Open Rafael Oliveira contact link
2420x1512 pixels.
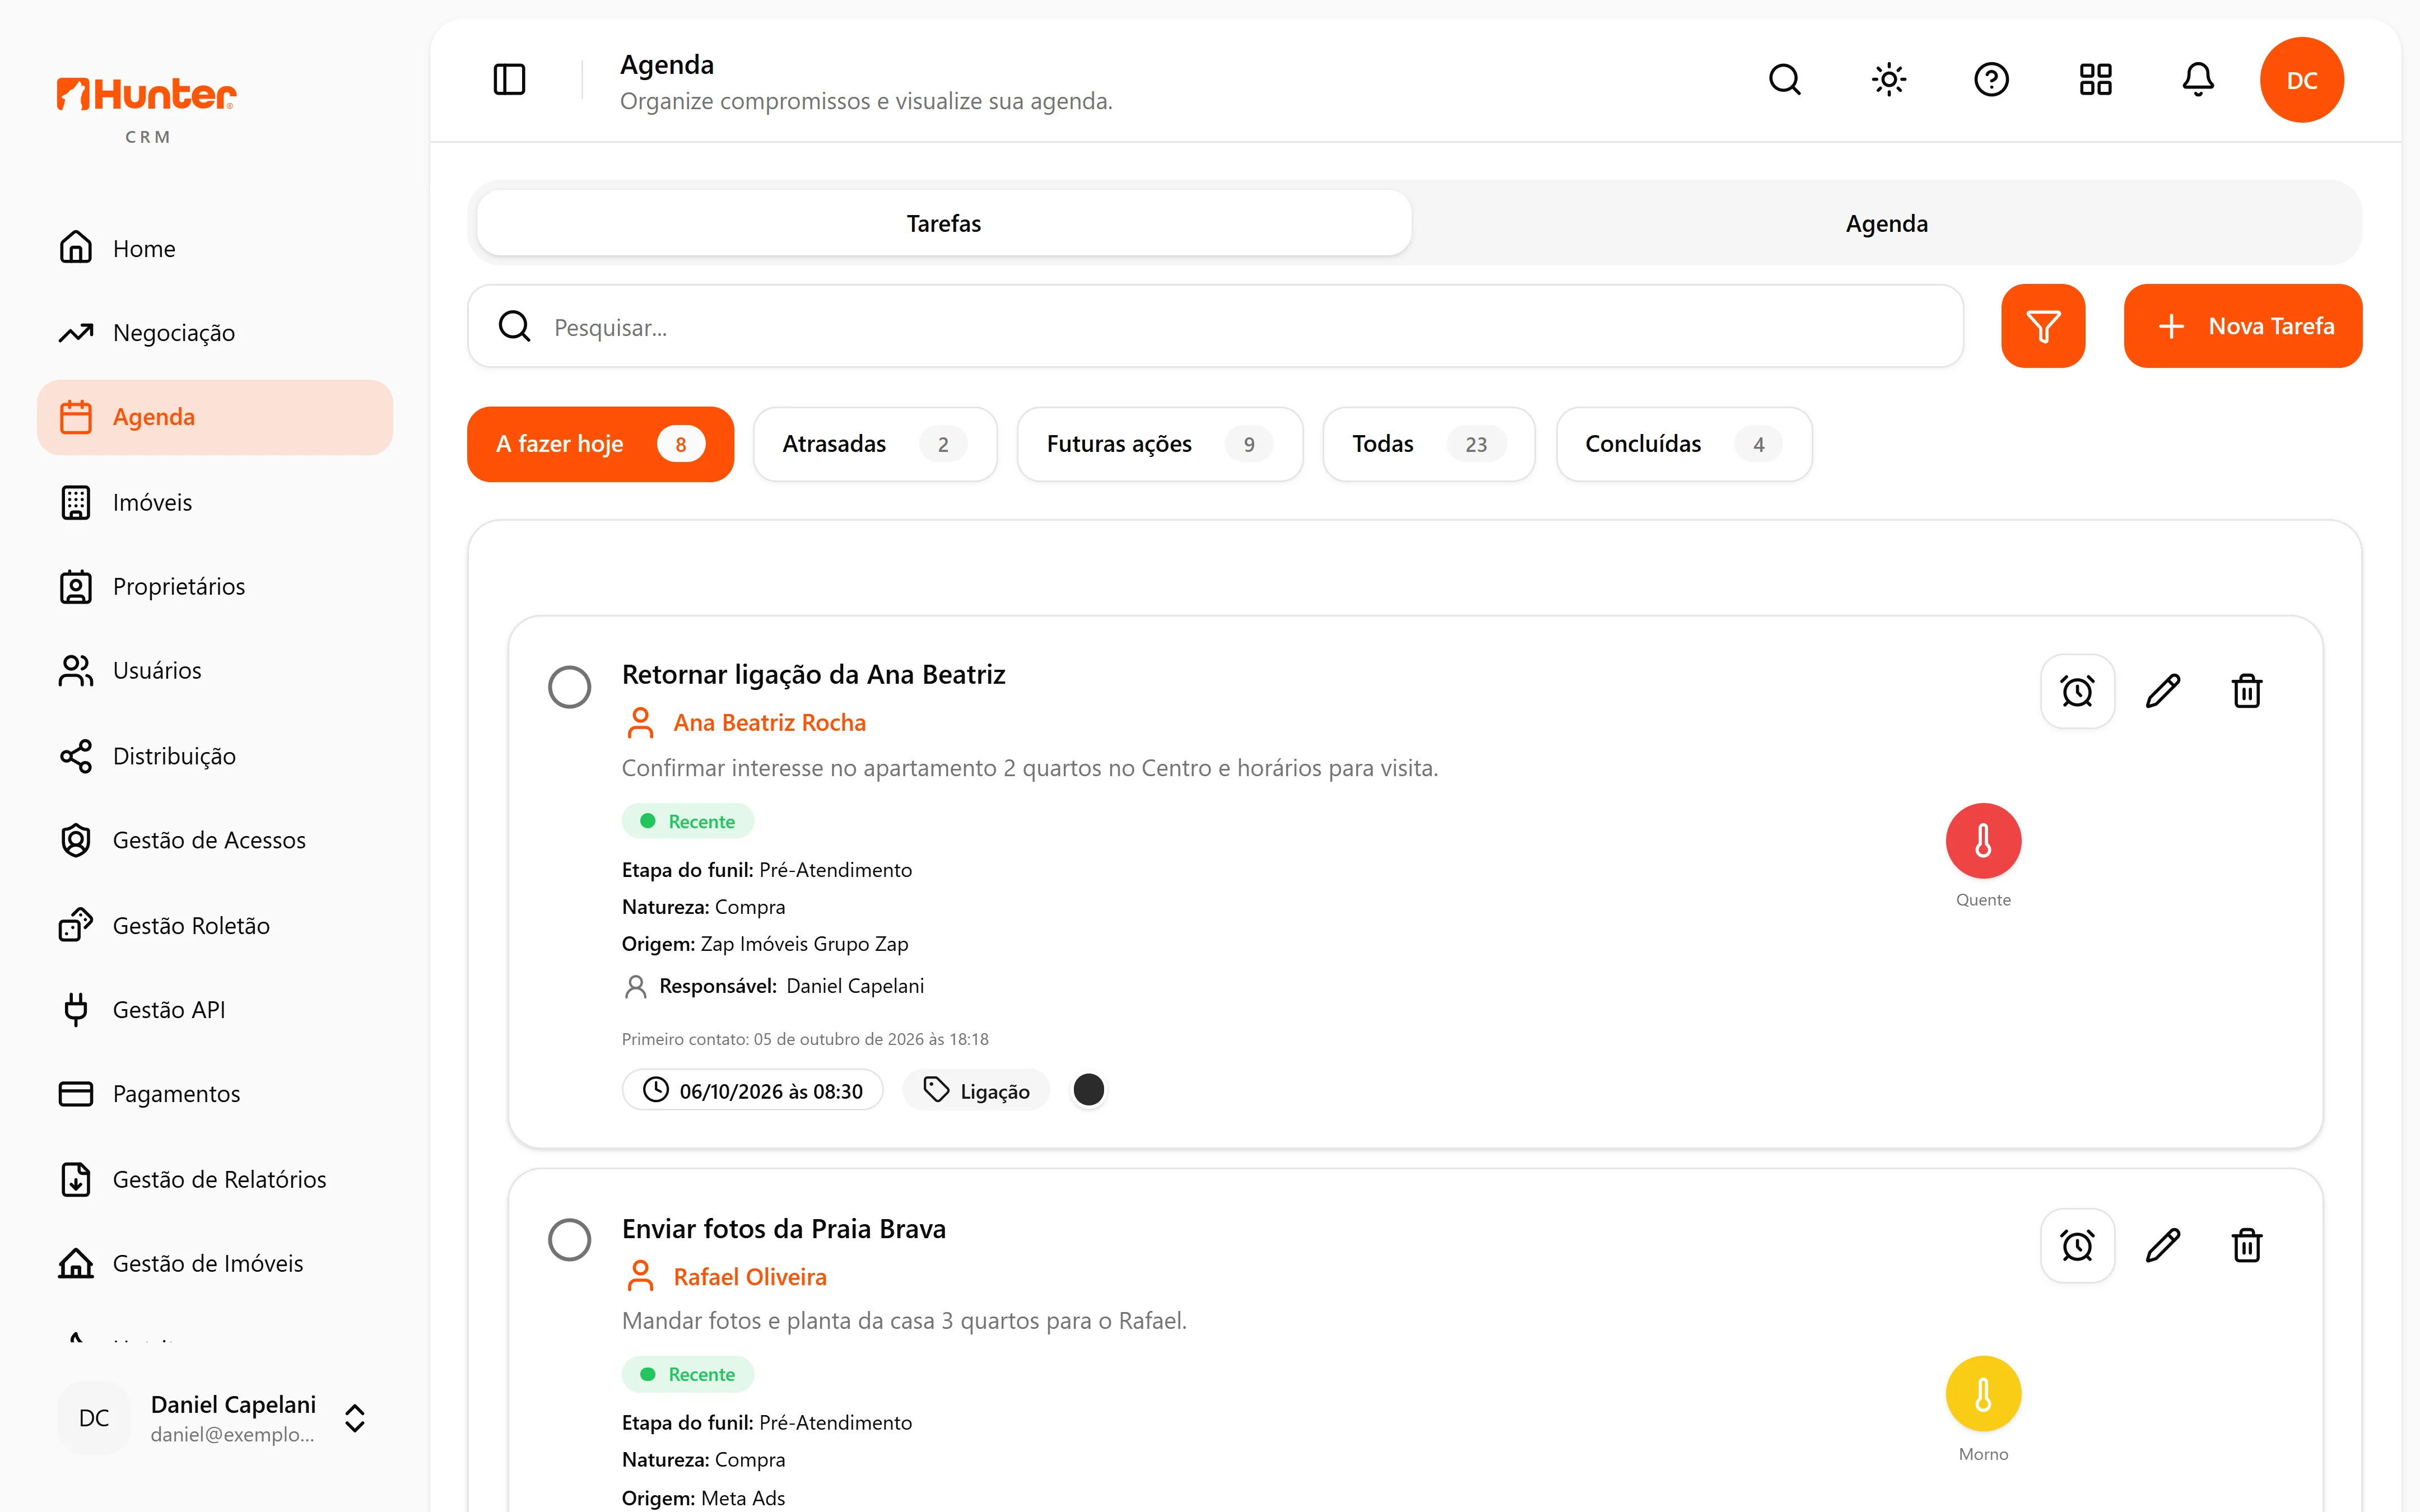click(749, 1277)
